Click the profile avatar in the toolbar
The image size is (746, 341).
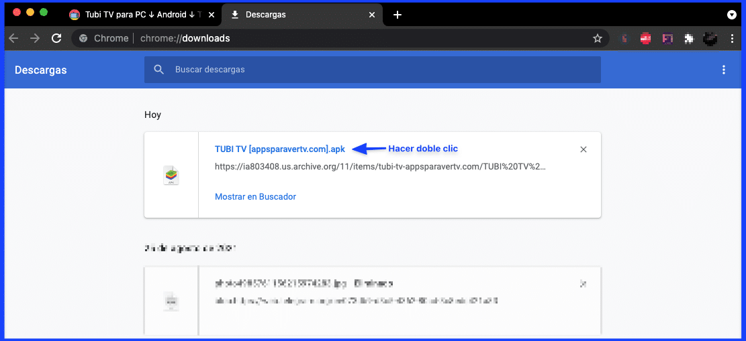point(710,38)
